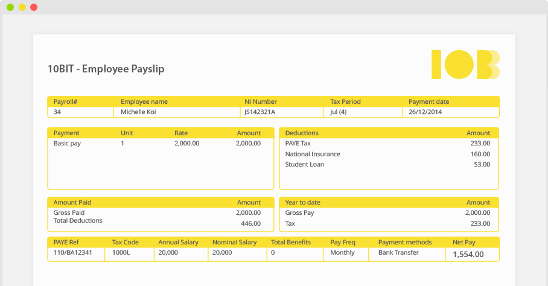Viewport: 548px width, 286px height.
Task: Click the Deductions header
Action: (302, 133)
